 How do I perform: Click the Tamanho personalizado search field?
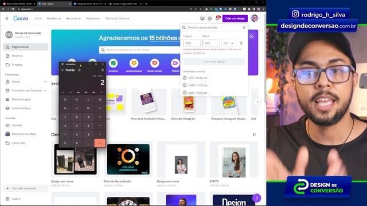214,27
